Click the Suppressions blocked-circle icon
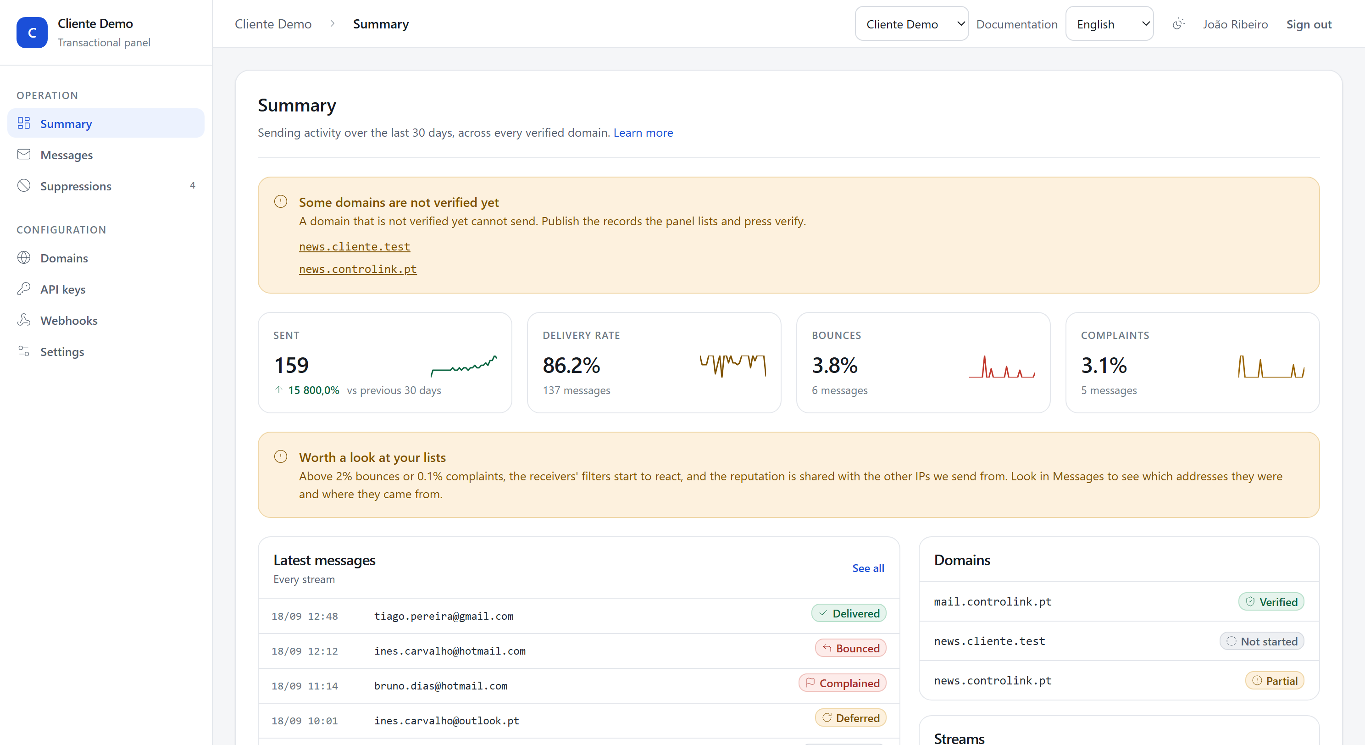 [24, 186]
